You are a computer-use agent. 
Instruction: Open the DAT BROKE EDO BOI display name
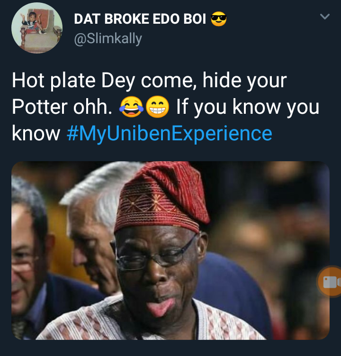click(140, 19)
